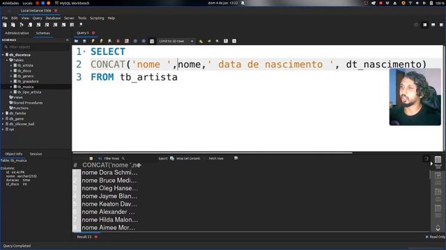
Task: Expand the tb_disco table
Action: tap(11, 71)
